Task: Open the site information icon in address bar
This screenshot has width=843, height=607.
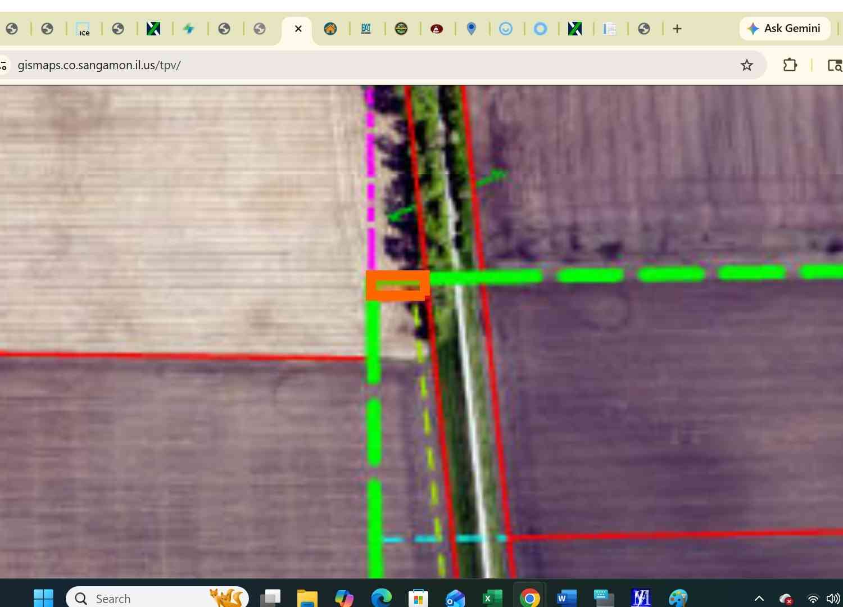Action: coord(4,66)
